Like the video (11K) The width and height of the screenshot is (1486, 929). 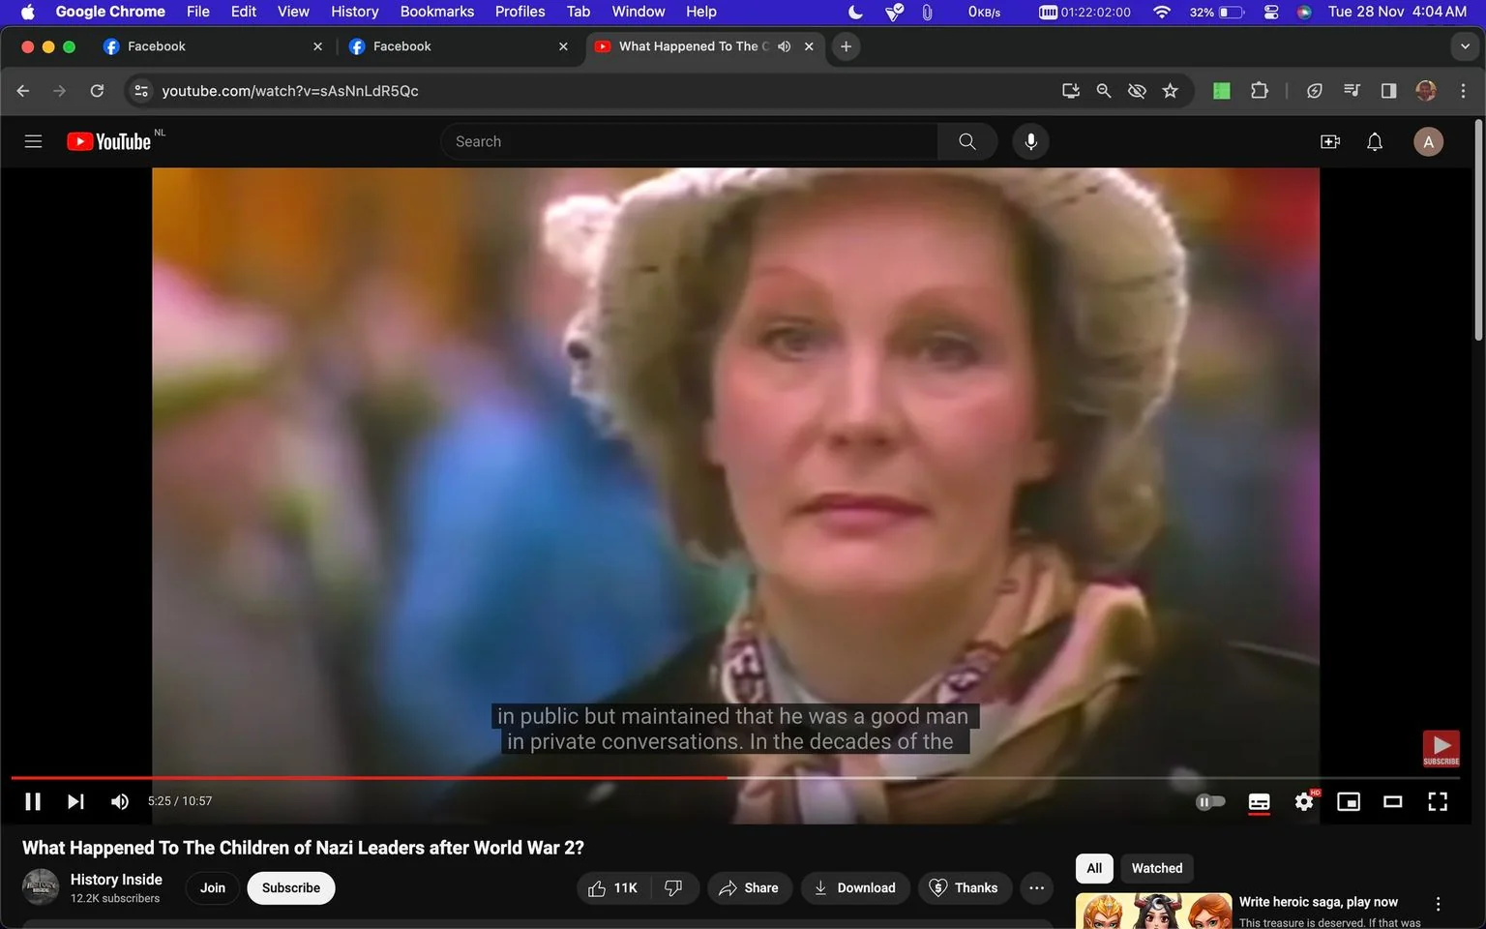(x=613, y=887)
